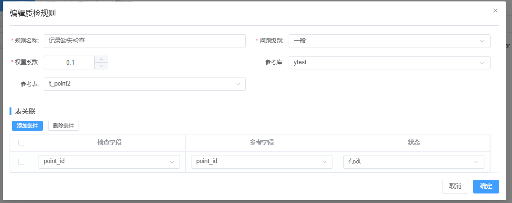
Task: Confirm with the 确定 button
Action: (486, 186)
